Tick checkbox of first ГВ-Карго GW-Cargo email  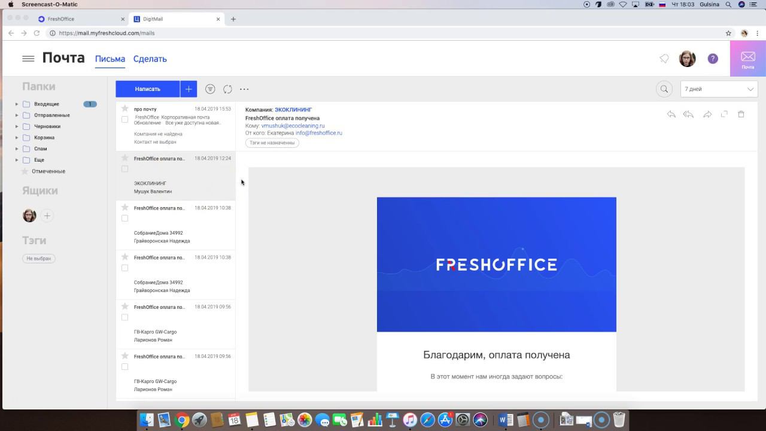click(125, 317)
